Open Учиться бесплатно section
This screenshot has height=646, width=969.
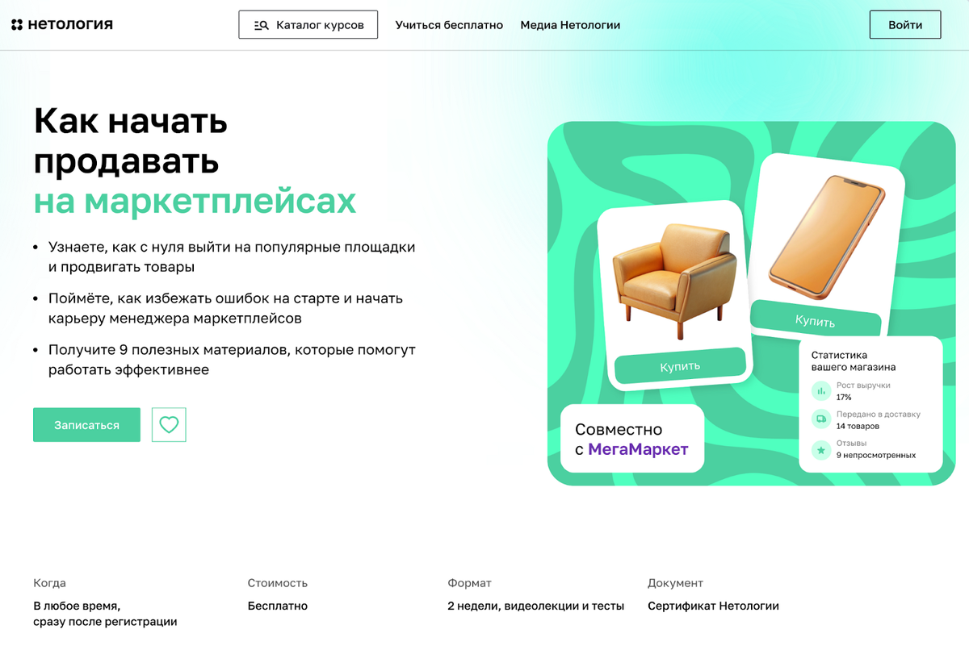tap(449, 25)
